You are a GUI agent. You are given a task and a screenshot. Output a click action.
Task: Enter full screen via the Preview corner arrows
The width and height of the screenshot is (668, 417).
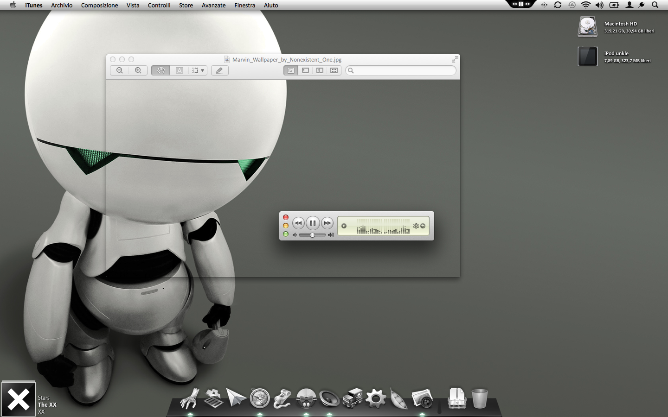click(x=455, y=59)
